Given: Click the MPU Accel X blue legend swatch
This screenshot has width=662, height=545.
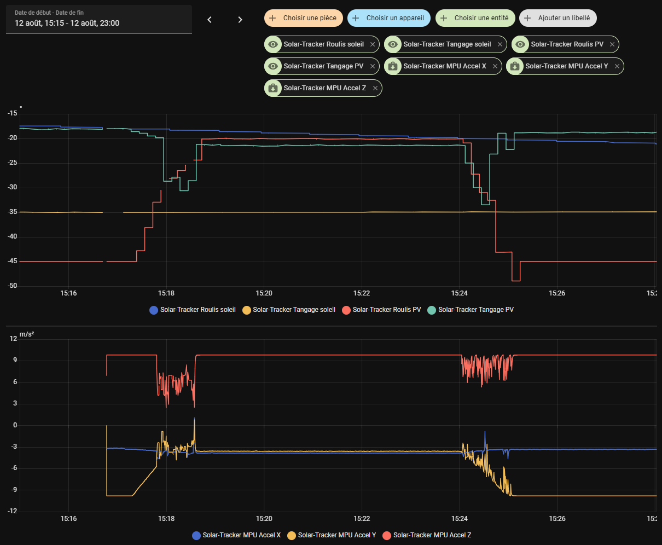Looking at the screenshot, I should 196,535.
